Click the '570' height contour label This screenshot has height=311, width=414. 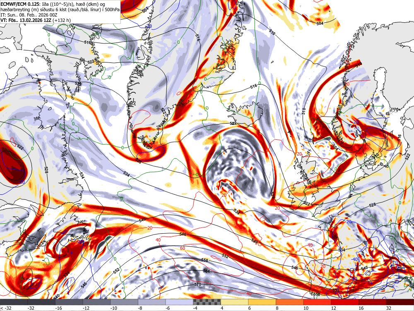pos(197,285)
